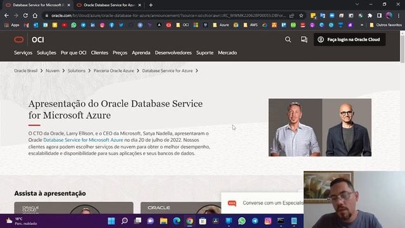The width and height of the screenshot is (405, 228).
Task: Switch to Database Service for Microsoft tab
Action: pyautogui.click(x=38, y=5)
